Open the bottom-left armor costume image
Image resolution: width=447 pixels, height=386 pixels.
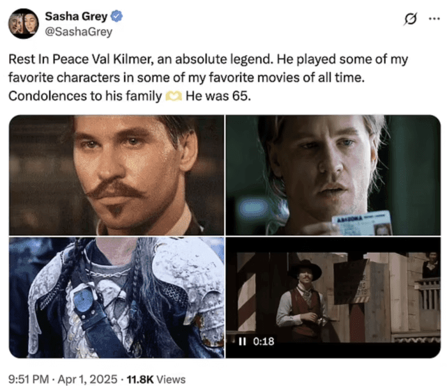(116, 298)
